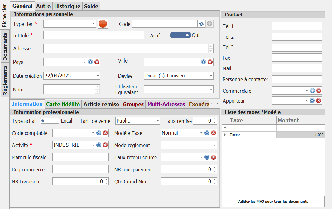Screen dimensions: 332x209
Task: Toggle the Actif switch
Action: pos(180,35)
